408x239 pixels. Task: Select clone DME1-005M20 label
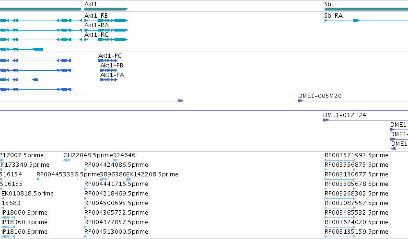point(320,96)
